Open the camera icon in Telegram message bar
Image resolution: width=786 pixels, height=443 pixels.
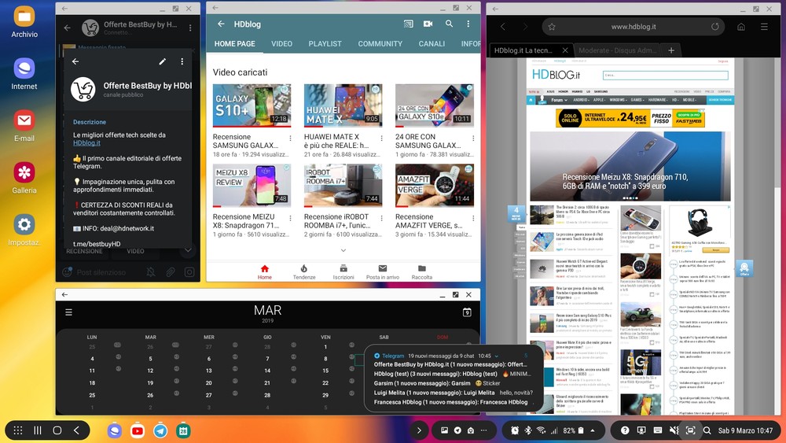189,272
